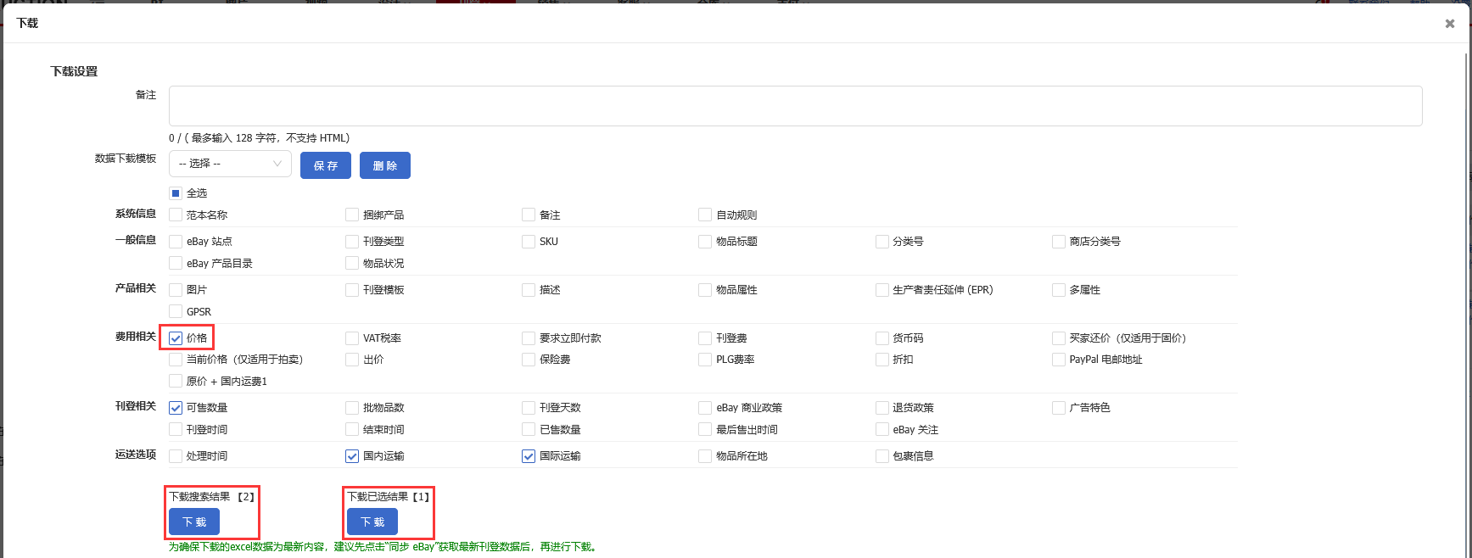Disable the 国际运输 checkbox
This screenshot has width=1472, height=558.
click(529, 456)
